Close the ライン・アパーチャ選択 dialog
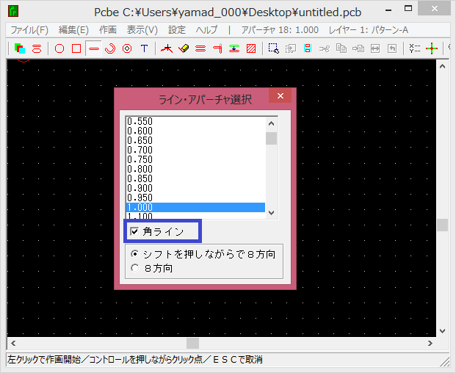456x373 pixels. [x=281, y=98]
